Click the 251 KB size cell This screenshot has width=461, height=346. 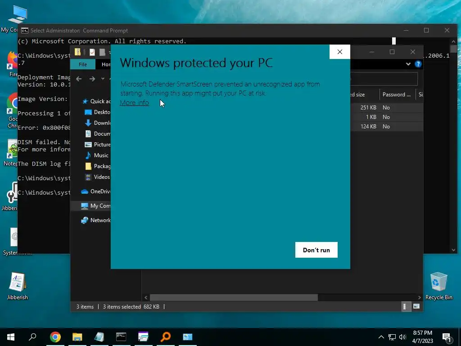click(x=368, y=107)
